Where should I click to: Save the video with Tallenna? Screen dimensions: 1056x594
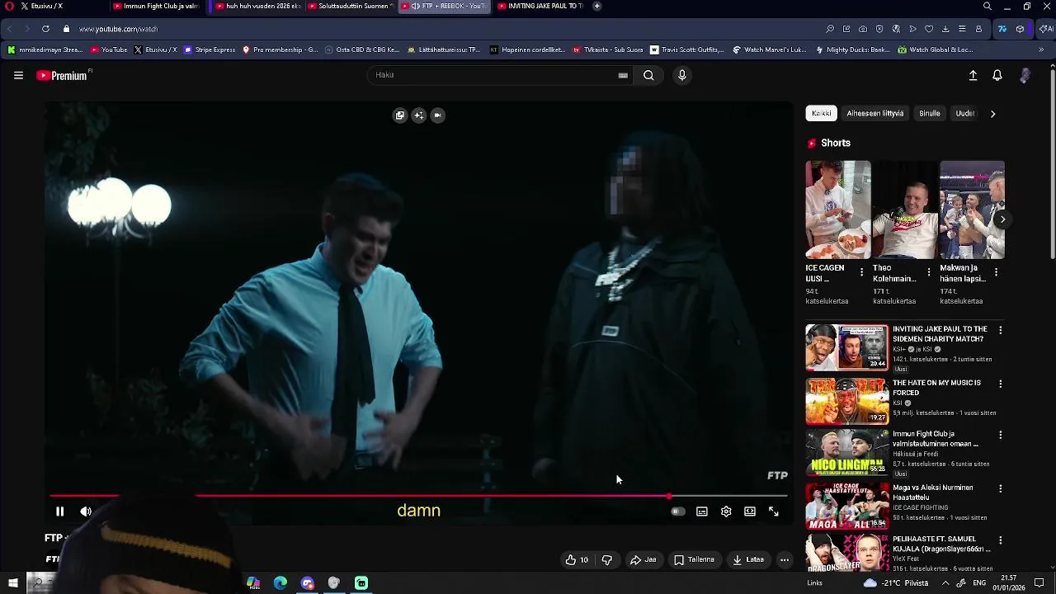pyautogui.click(x=694, y=559)
